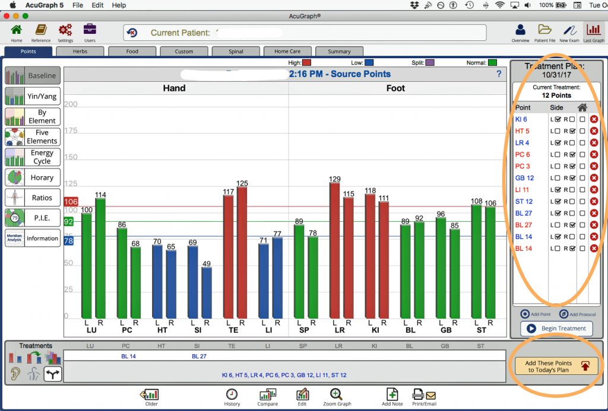Select the human body icon in Treatments
Screen dimensions: 608x411
(34, 374)
